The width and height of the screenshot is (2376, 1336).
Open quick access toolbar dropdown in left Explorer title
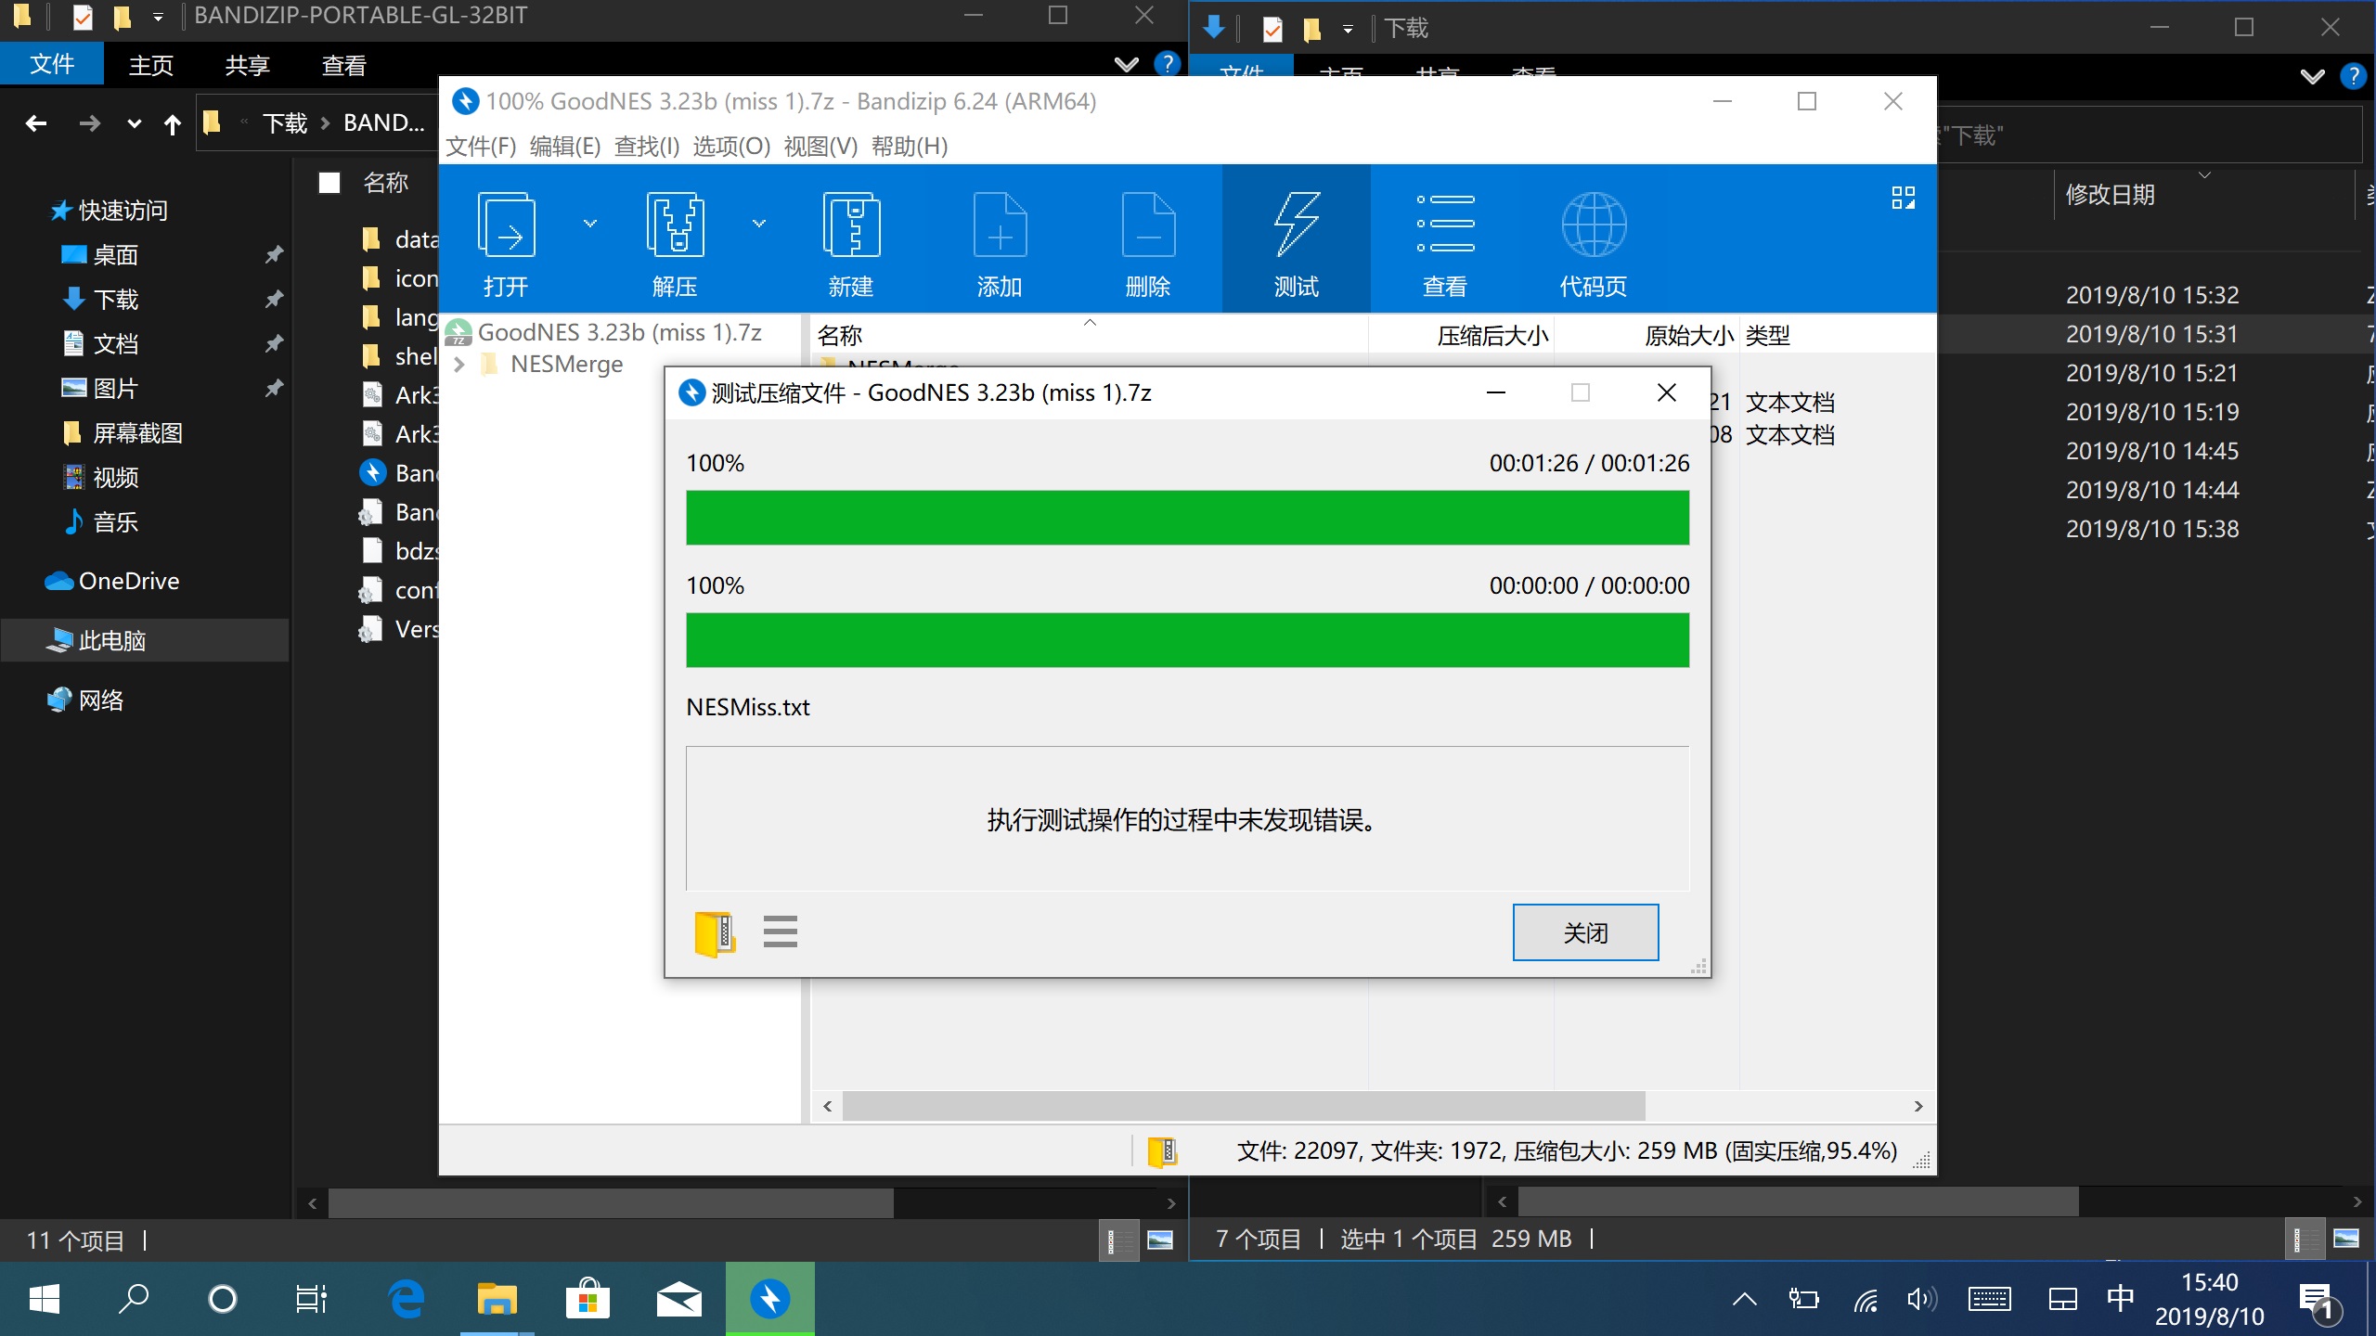158,17
